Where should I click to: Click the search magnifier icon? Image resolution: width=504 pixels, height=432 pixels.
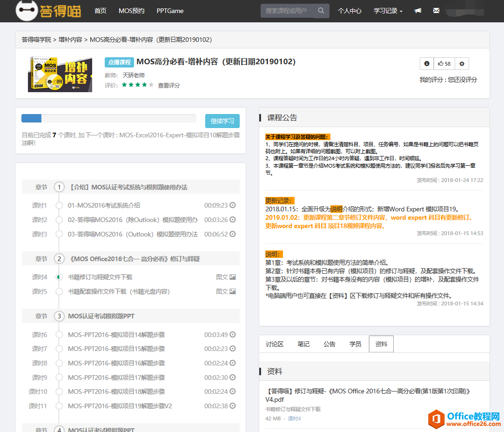[x=321, y=11]
